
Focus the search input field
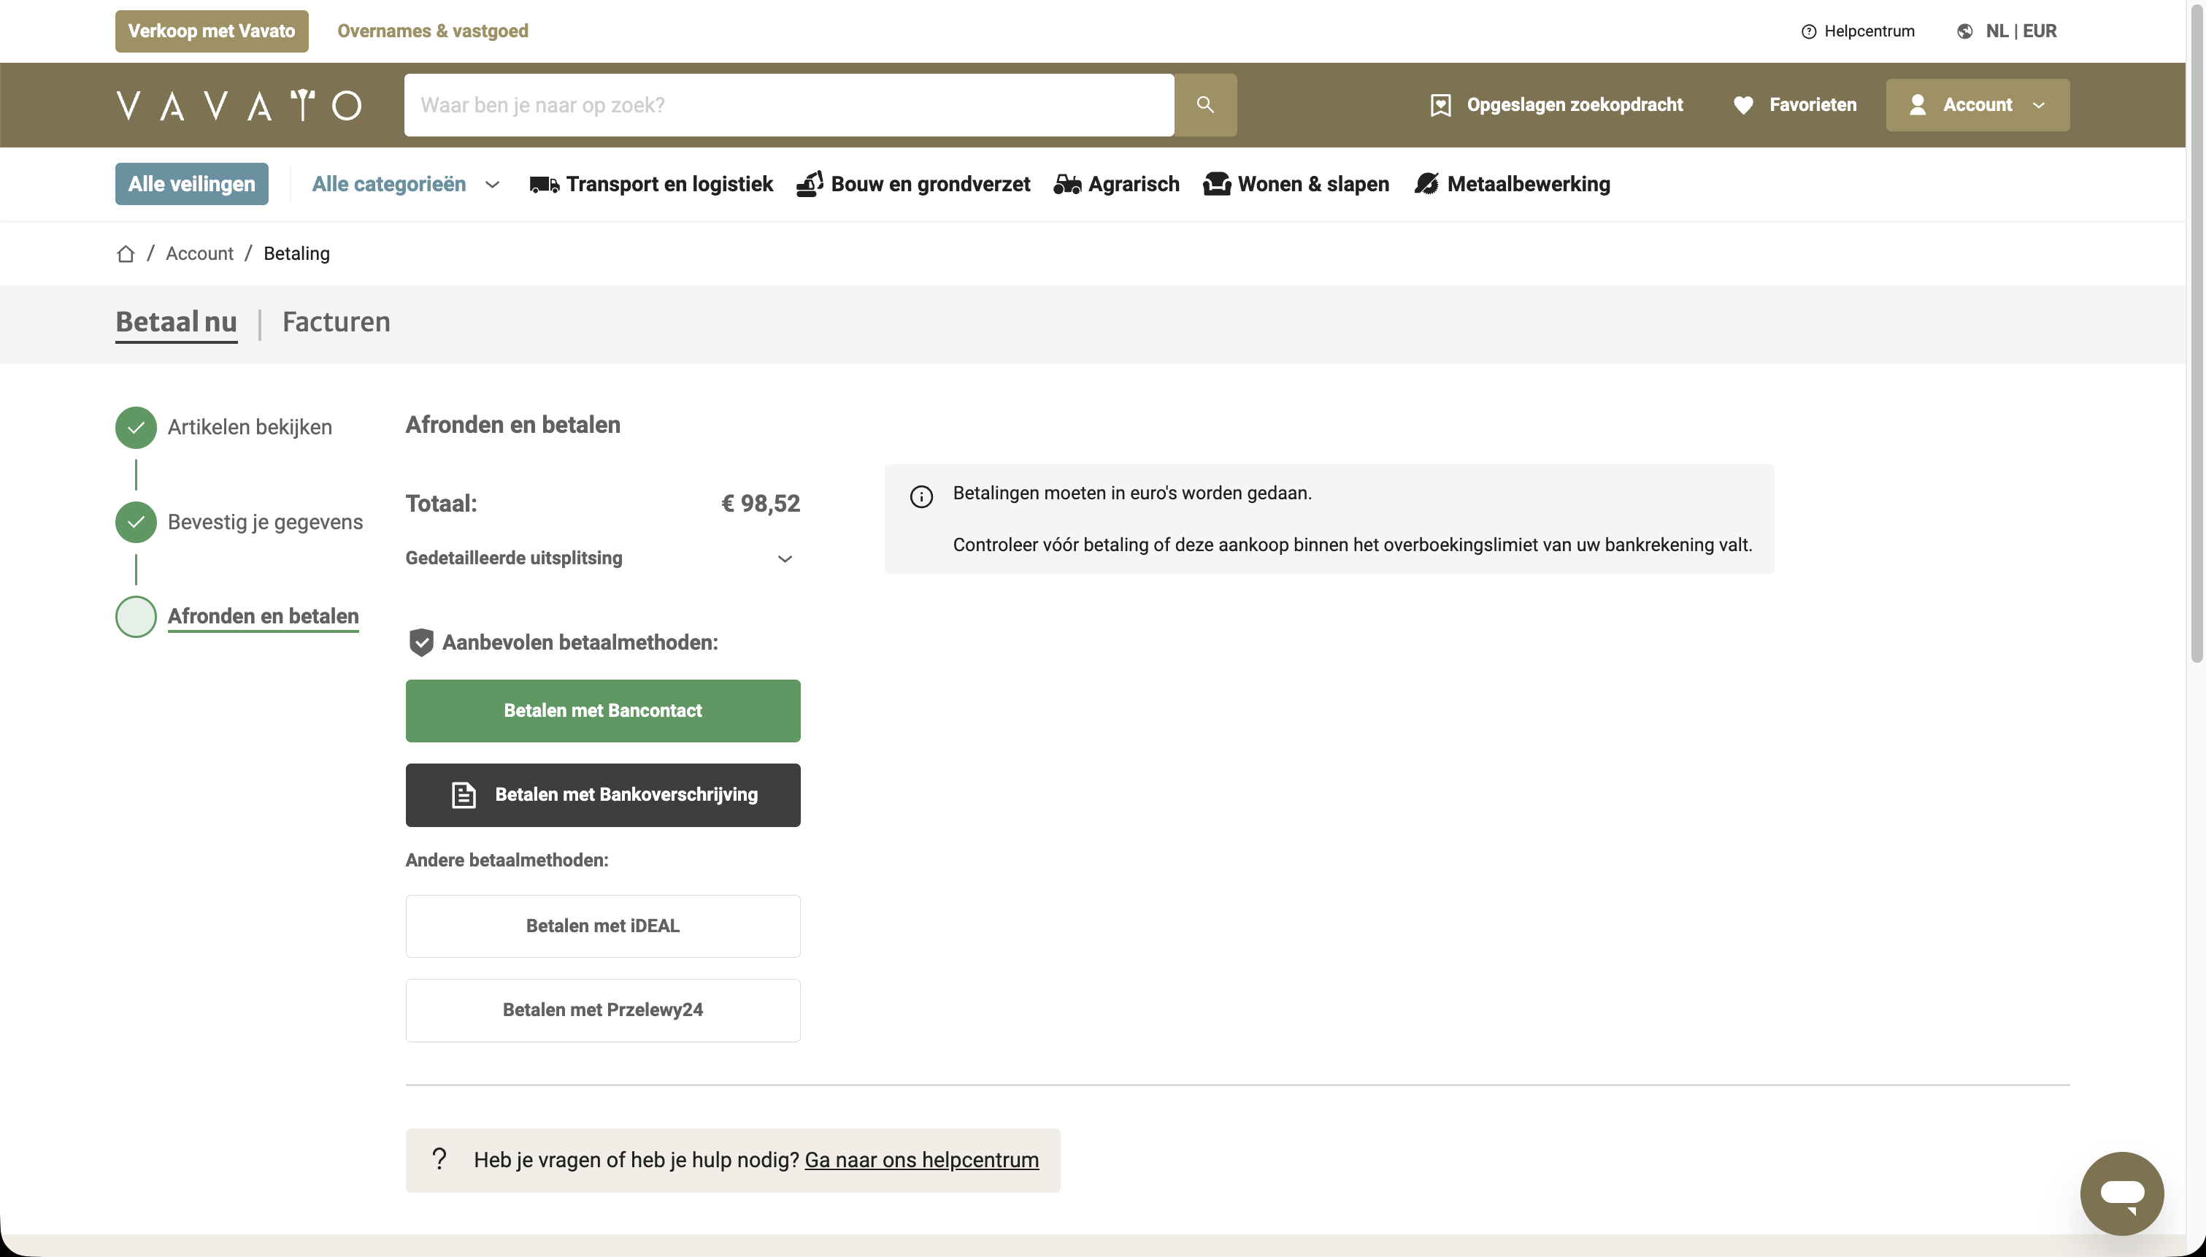coord(788,104)
